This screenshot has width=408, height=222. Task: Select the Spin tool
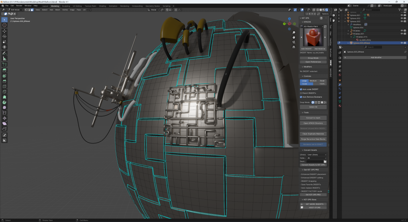point(4,102)
